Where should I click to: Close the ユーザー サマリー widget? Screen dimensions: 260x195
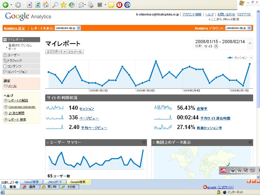click(144, 142)
